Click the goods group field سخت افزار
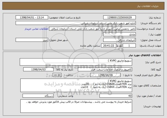Viewport: 167px width, 118px height. click(x=105, y=69)
